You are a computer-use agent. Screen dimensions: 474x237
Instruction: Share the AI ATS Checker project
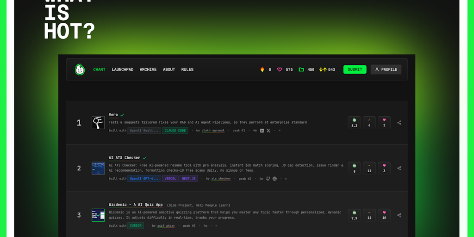[x=399, y=168]
